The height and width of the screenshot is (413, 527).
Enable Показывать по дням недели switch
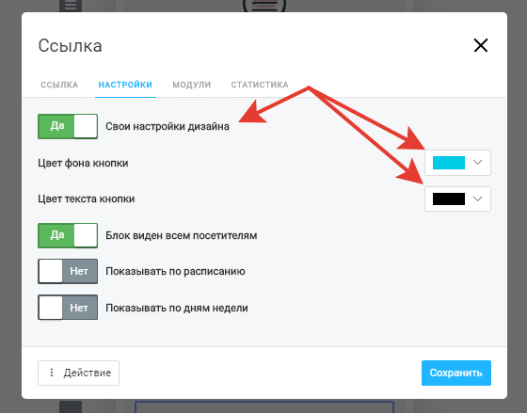(68, 308)
